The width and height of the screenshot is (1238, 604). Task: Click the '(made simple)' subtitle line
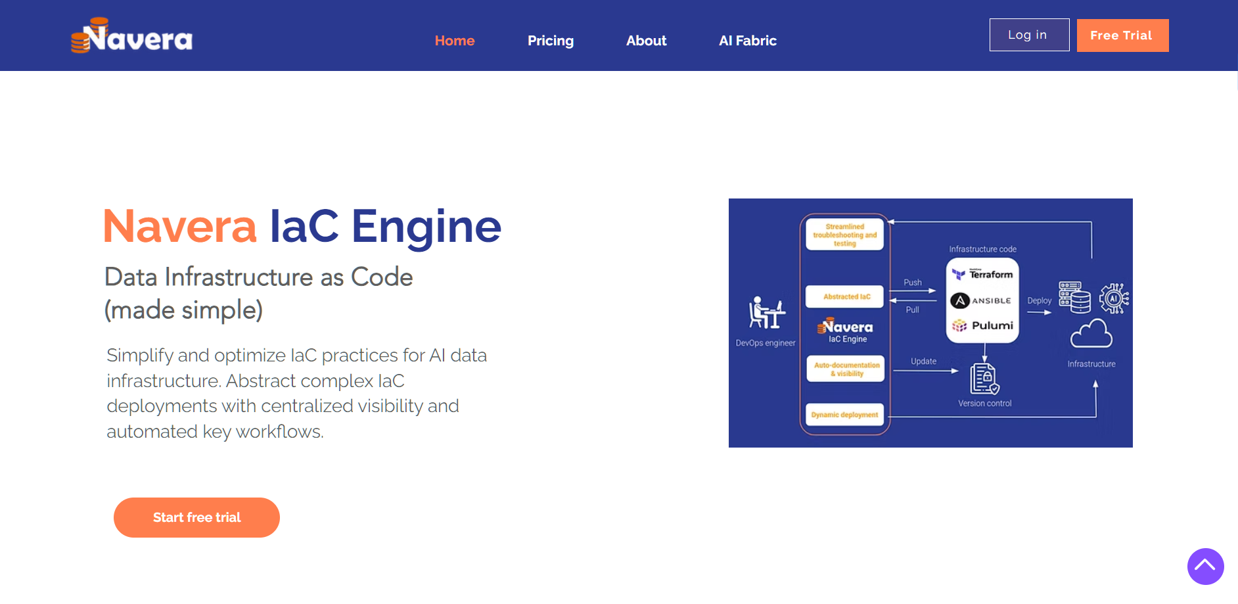click(x=183, y=310)
